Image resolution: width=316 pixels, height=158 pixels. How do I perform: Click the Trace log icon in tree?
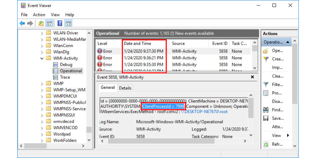[56, 77]
